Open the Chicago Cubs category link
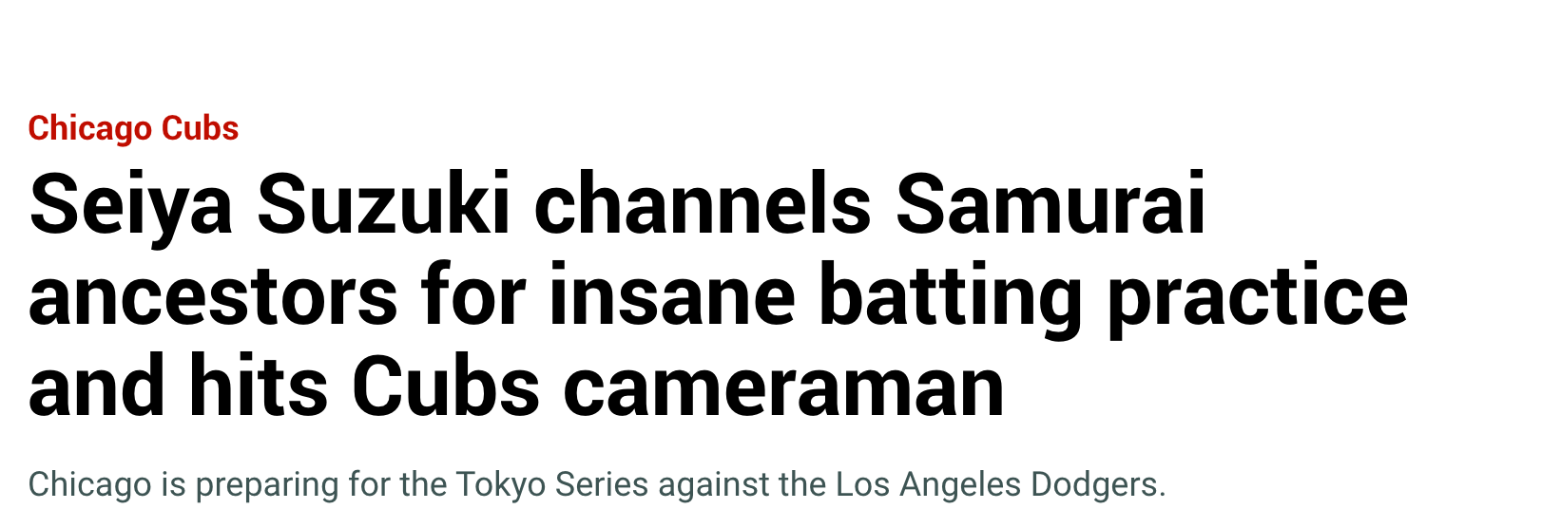Viewport: 1542px width, 528px height. (133, 128)
